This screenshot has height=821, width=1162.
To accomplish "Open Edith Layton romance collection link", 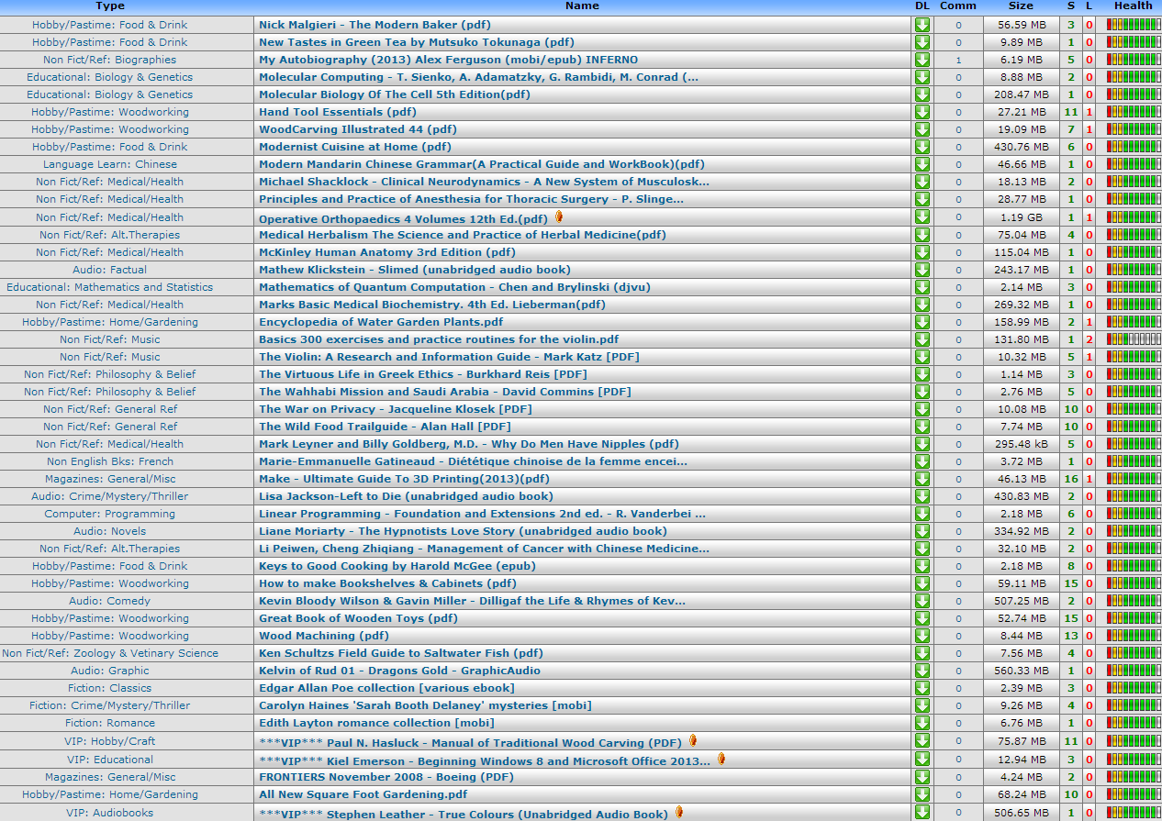I will 376,723.
